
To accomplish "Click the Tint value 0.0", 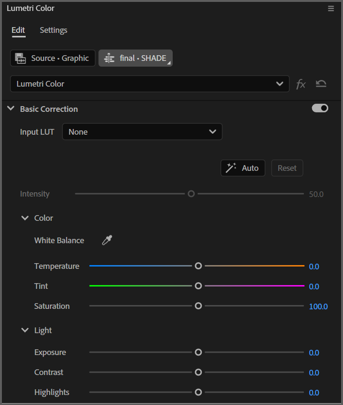I will click(314, 286).
